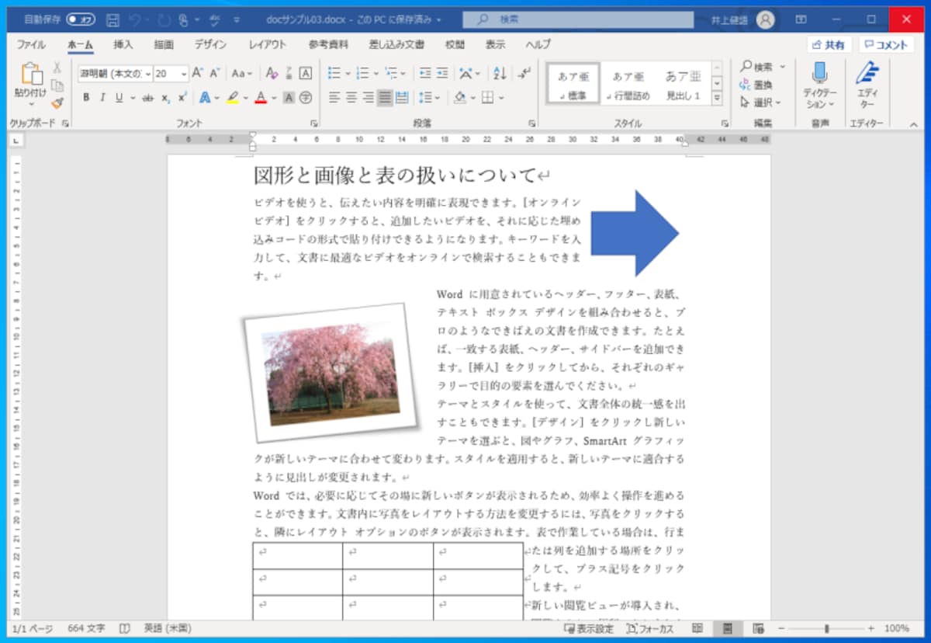Screen dimensions: 931x643
Task: Click the Decrease Indent icon
Action: click(x=424, y=73)
